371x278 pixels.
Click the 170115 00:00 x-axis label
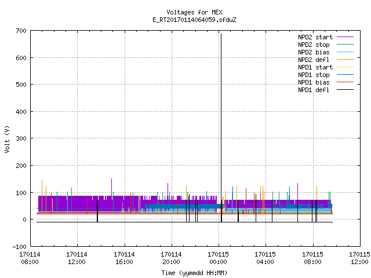218,258
